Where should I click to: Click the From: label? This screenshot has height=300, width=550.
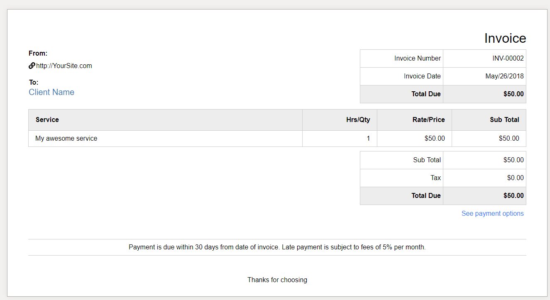(x=38, y=53)
